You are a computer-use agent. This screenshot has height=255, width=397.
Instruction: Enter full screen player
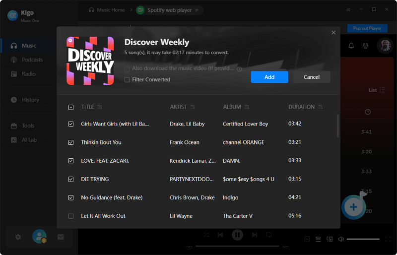[x=388, y=239]
